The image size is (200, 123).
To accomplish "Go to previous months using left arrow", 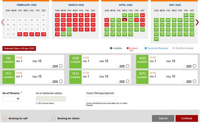I will pyautogui.click(x=3, y=22).
